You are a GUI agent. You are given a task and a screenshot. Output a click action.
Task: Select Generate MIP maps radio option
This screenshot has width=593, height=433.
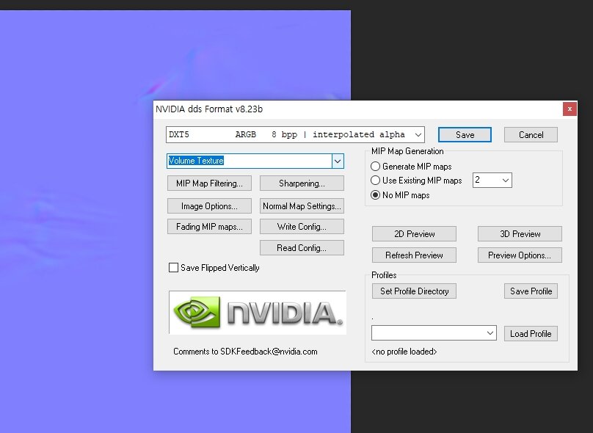pos(375,167)
